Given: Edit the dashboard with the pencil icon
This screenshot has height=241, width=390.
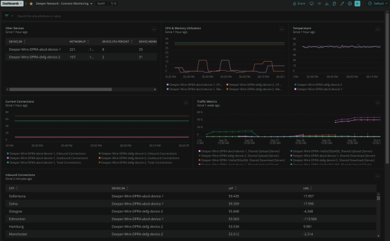Looking at the screenshot, I should (343, 3).
